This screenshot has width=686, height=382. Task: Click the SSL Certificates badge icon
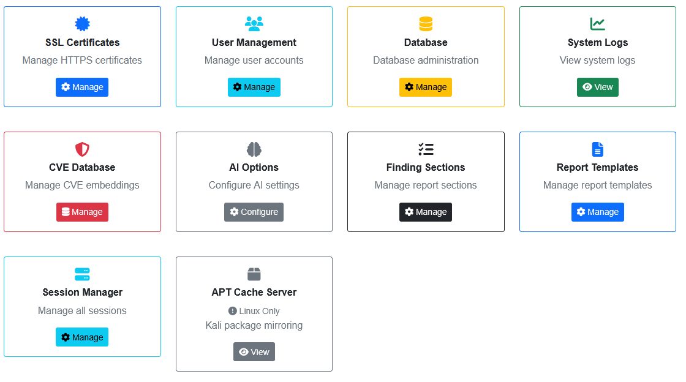[x=82, y=24]
